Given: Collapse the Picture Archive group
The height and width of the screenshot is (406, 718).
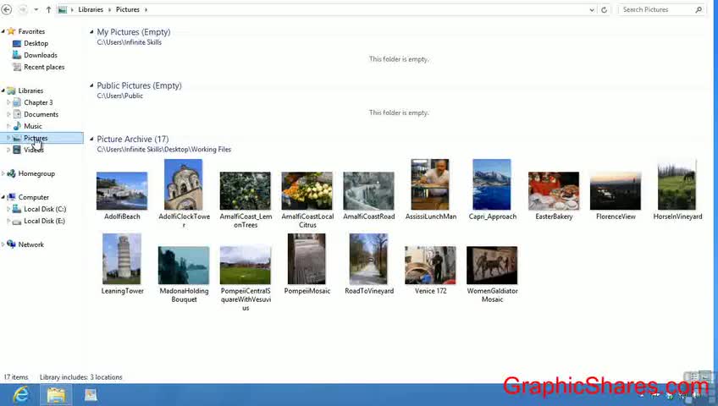Looking at the screenshot, I should coord(91,139).
